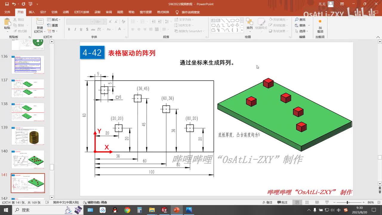Switch to Normal view icon in status bar
The width and height of the screenshot is (382, 215).
(297, 202)
